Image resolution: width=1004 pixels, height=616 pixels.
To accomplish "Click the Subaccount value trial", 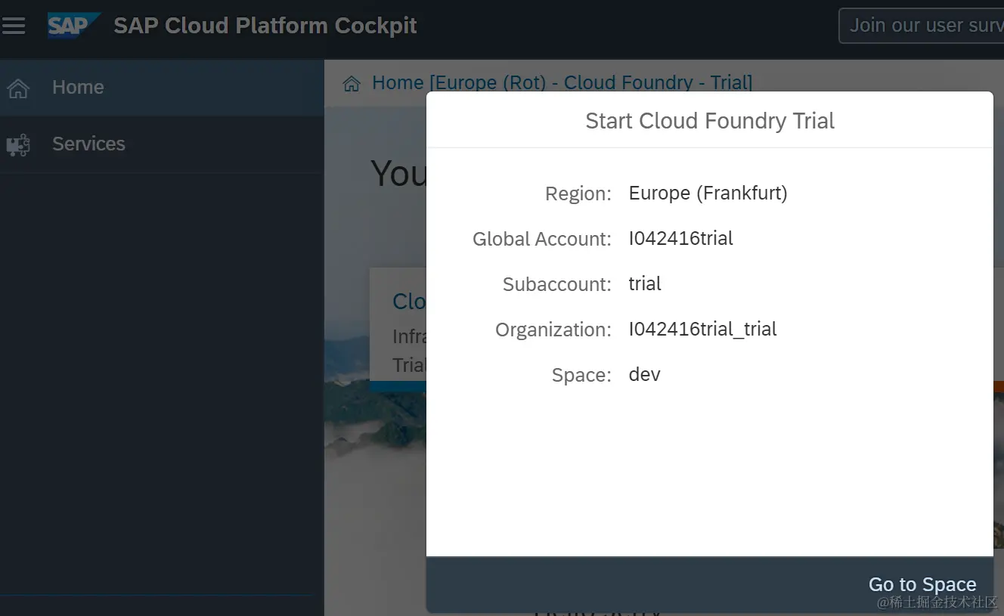I will (645, 284).
